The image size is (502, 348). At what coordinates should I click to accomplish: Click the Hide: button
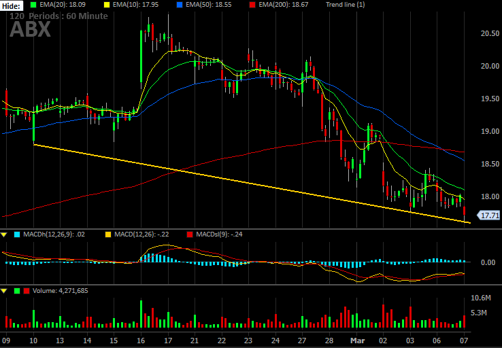(12, 5)
